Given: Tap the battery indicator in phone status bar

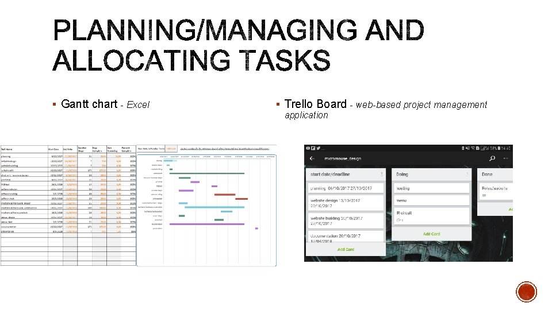Looking at the screenshot, I should click(499, 148).
